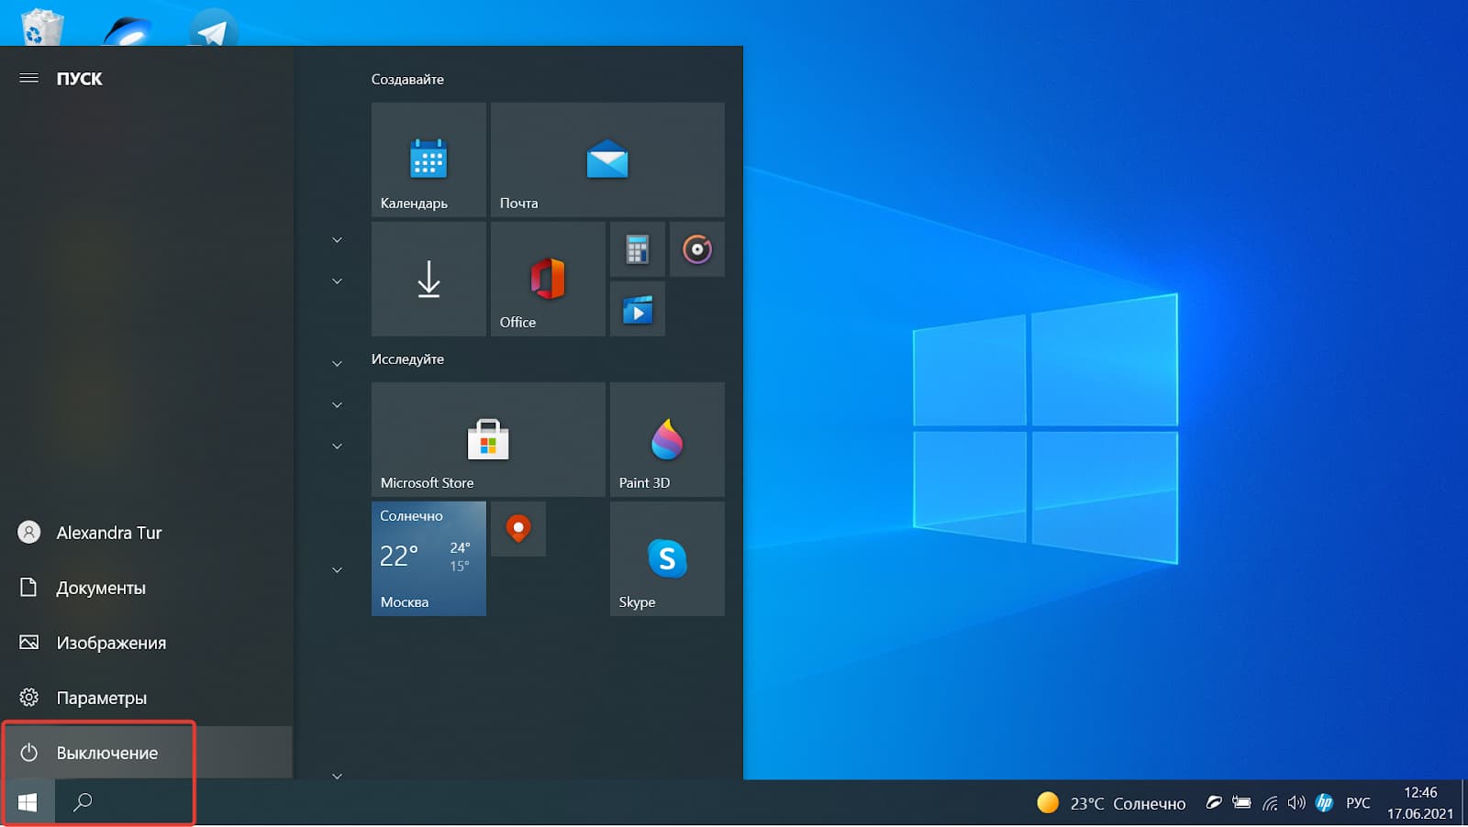Open the Calendar tile (Календарь)
Screen dimensions: 1468x827
[x=428, y=160]
